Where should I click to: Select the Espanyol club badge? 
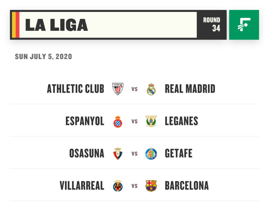[118, 121]
